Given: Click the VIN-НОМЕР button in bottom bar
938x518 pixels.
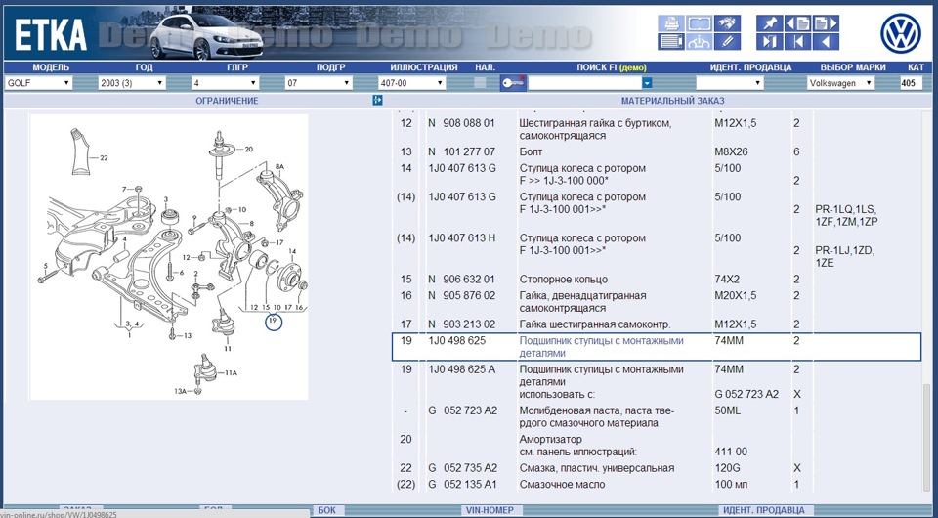Looking at the screenshot, I should click(x=490, y=510).
